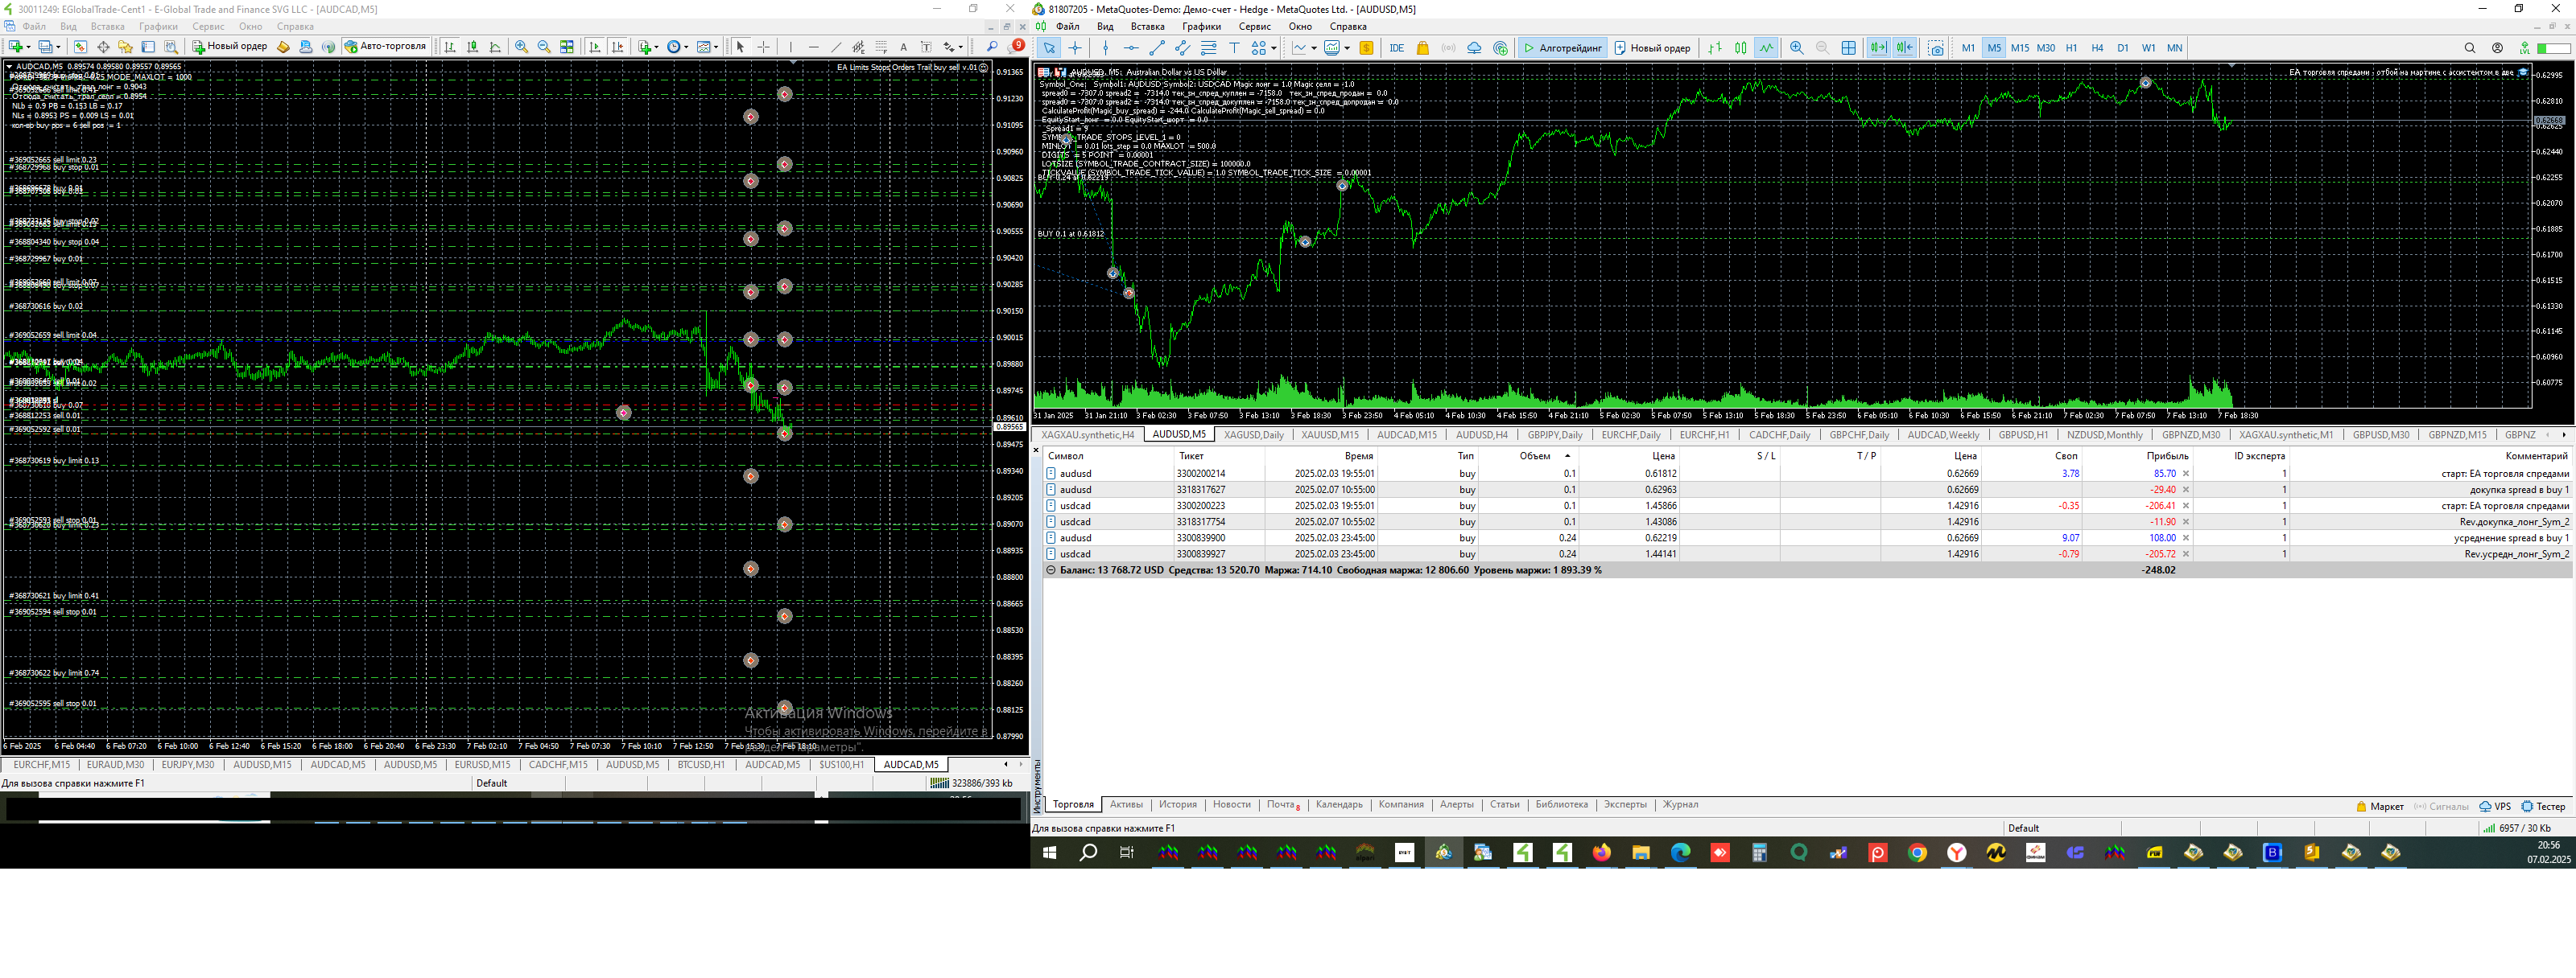Click the search magnifier in MT5 toolbar
2576x978 pixels.
(2469, 48)
